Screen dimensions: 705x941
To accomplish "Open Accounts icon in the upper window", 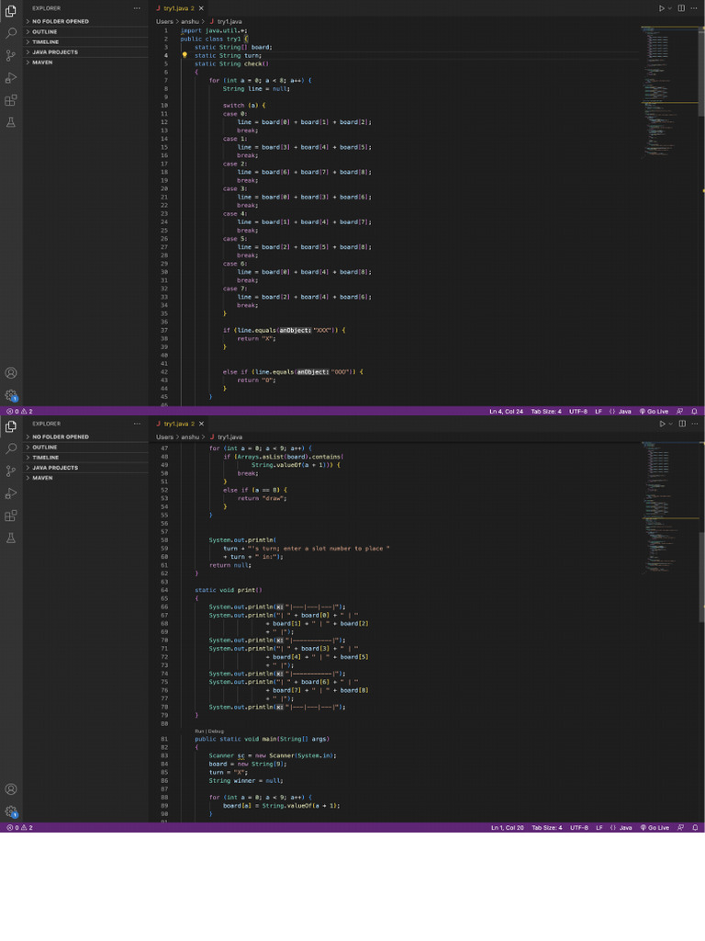I will (x=11, y=373).
